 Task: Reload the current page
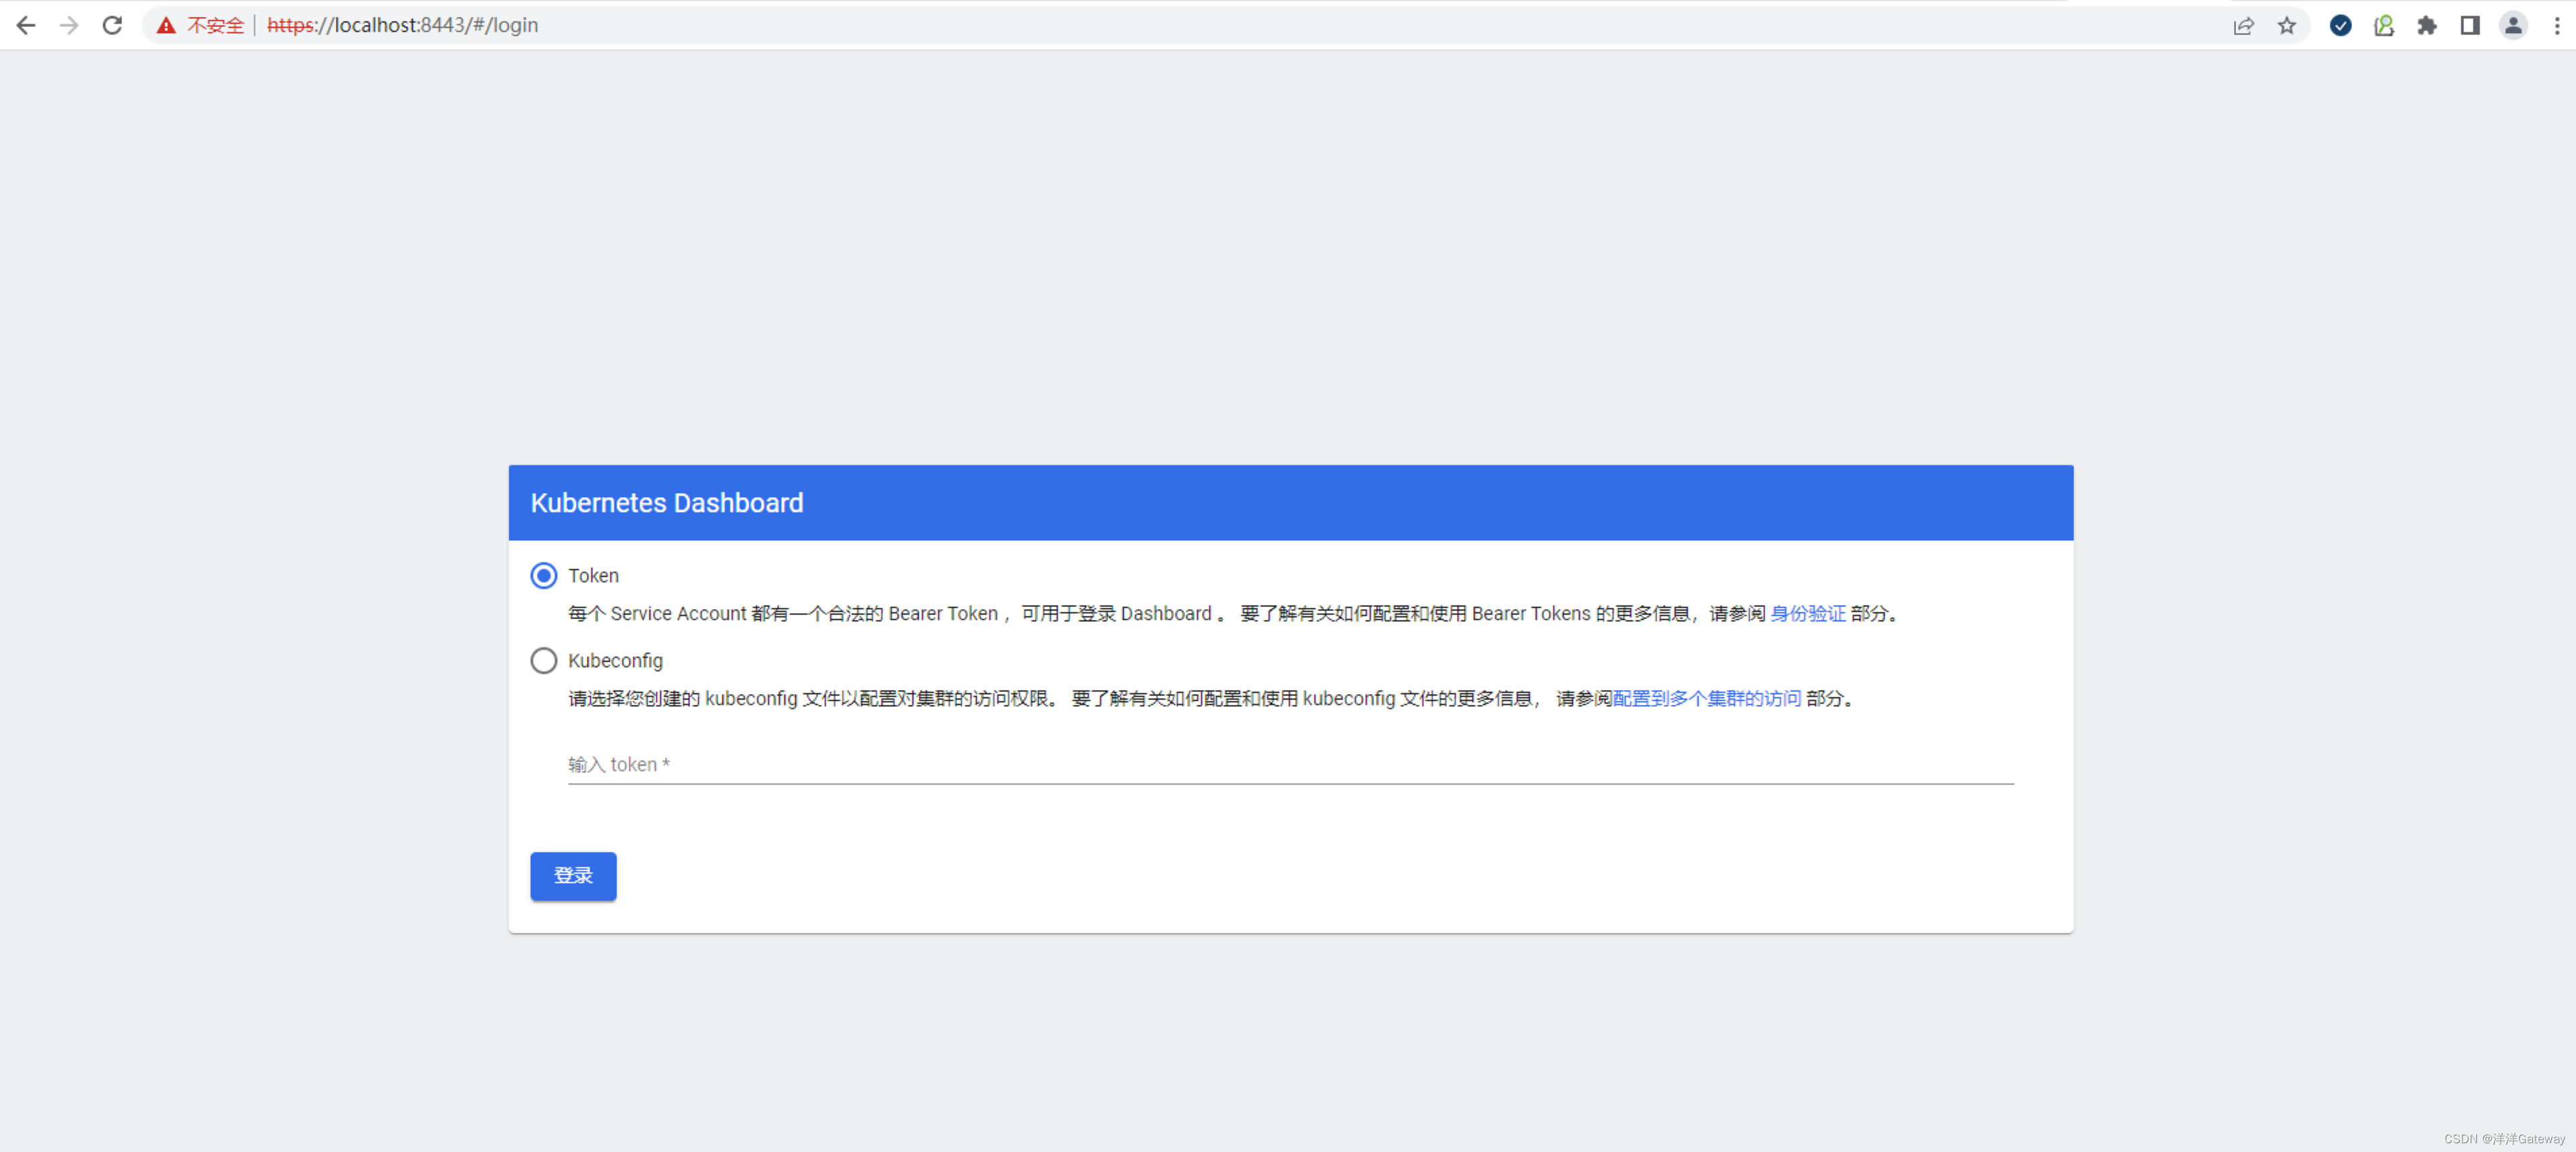[111, 25]
